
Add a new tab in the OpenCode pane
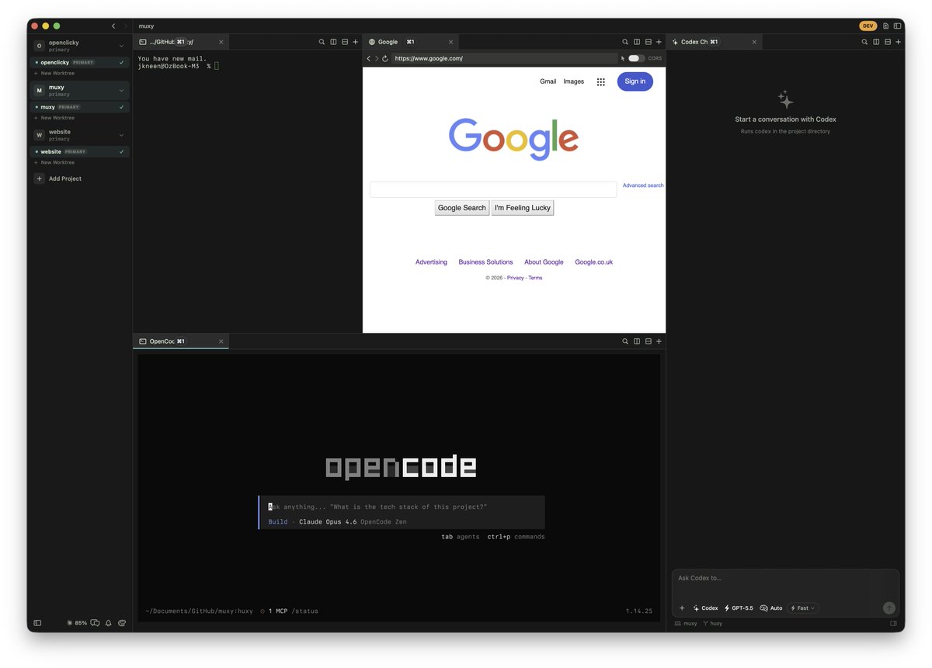[659, 341]
